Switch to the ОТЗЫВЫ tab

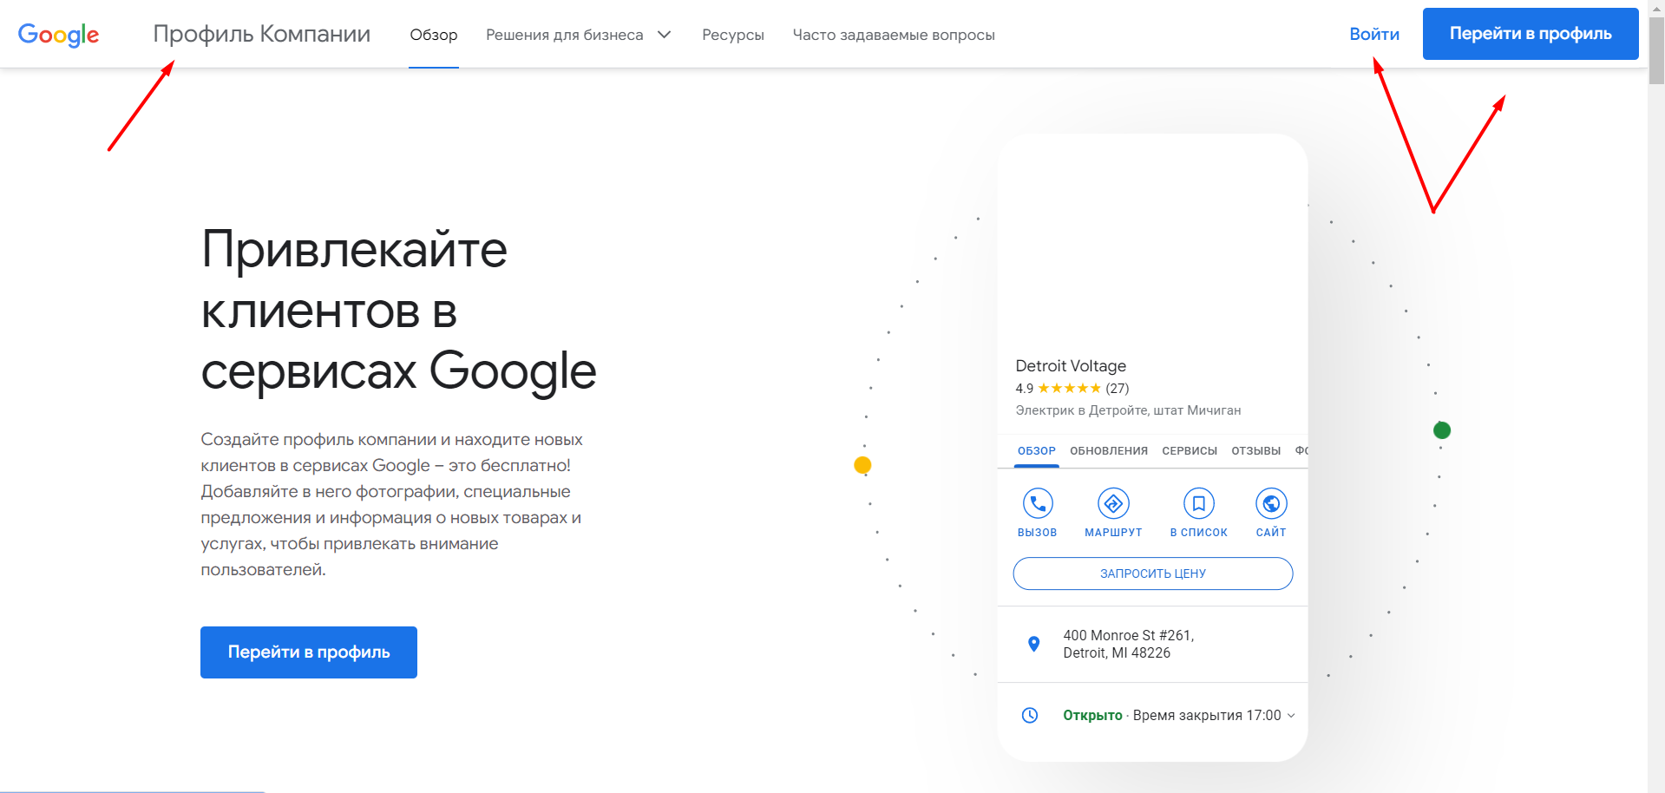1256,451
